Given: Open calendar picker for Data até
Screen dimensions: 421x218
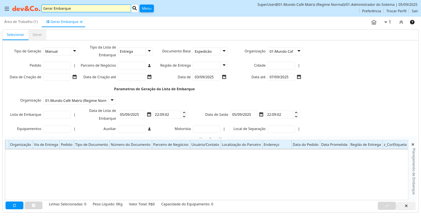Looking at the screenshot, I should pyautogui.click(x=299, y=77).
